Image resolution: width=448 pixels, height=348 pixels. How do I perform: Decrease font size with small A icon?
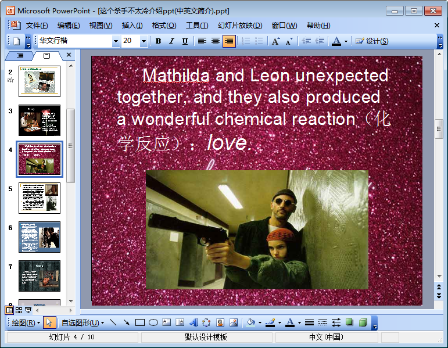pos(289,41)
